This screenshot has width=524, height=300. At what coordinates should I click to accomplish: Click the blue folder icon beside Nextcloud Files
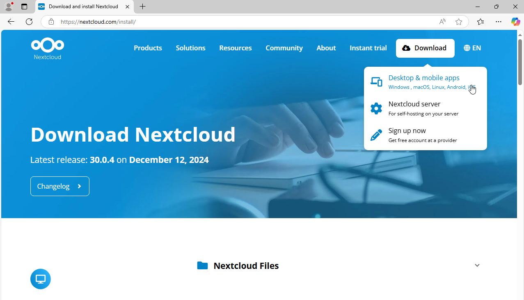(202, 266)
